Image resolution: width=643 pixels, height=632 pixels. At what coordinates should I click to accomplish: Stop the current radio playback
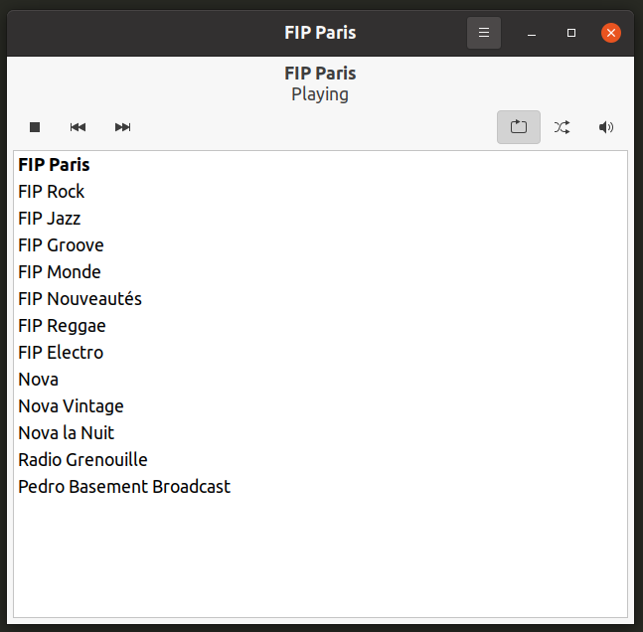pos(35,127)
